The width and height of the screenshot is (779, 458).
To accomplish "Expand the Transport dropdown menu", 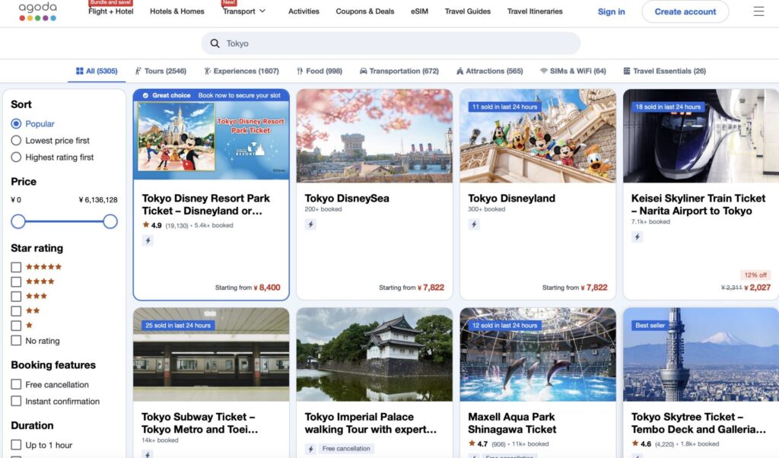I will 244,11.
